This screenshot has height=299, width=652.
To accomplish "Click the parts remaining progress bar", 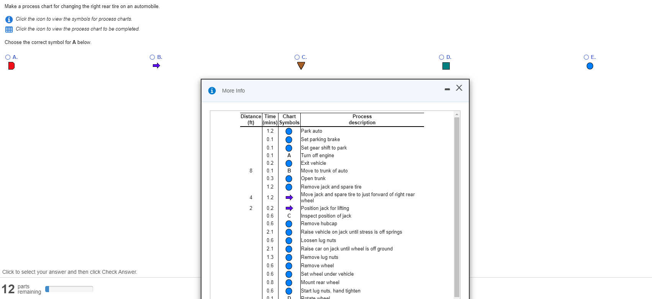I will coord(69,289).
